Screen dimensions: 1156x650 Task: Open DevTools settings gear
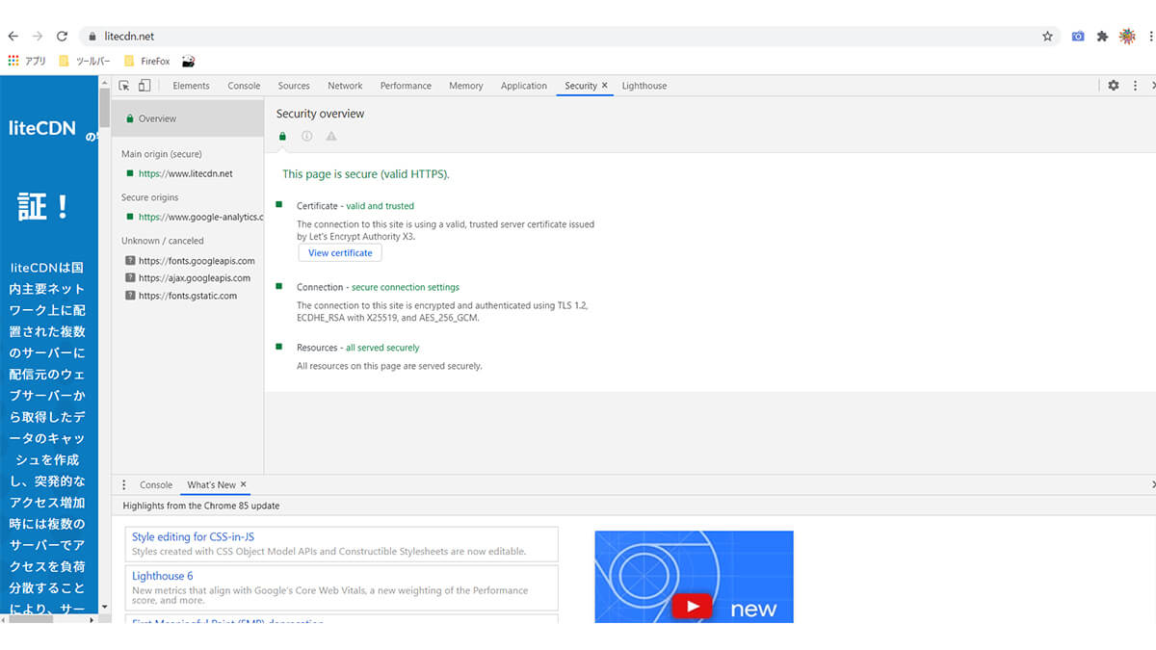(x=1114, y=86)
